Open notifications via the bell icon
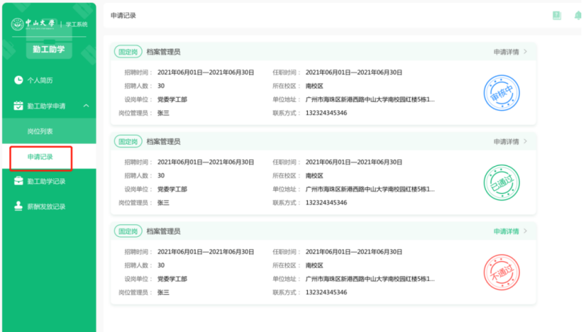The width and height of the screenshot is (582, 332). [577, 15]
